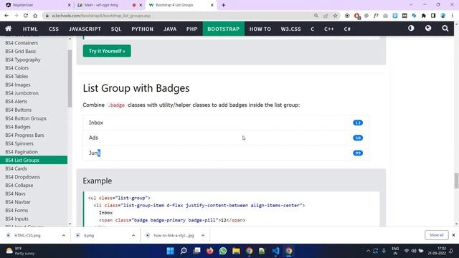Click the page vertical scrollbar thumb

[456, 181]
